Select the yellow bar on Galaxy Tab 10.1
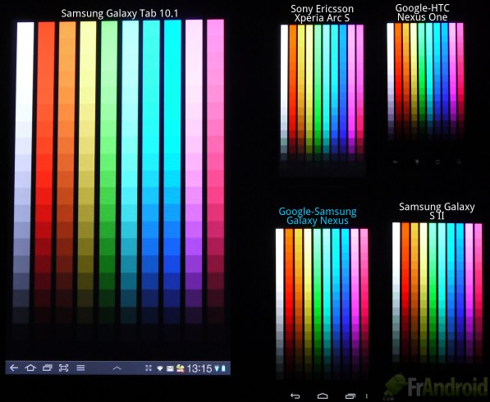 tap(87, 172)
